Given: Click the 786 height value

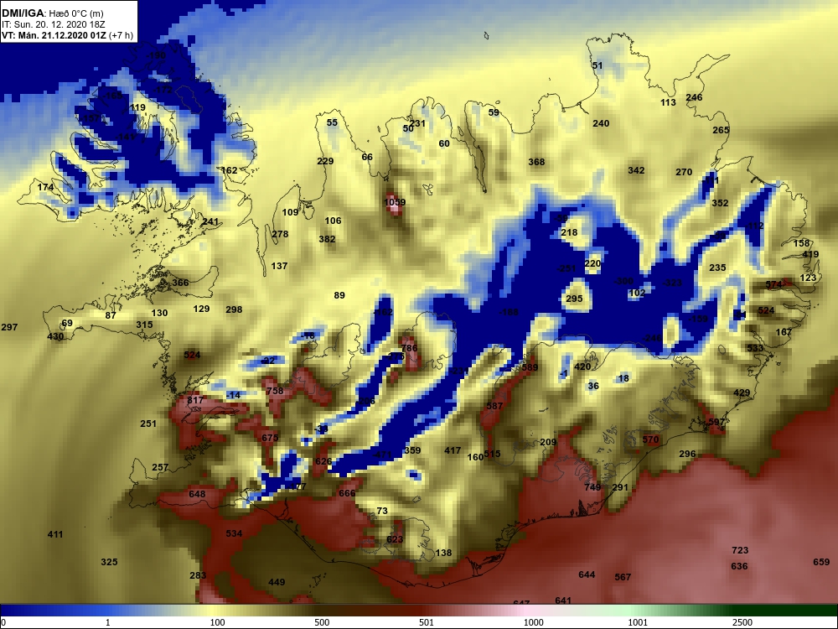Looking at the screenshot, I should [x=410, y=348].
